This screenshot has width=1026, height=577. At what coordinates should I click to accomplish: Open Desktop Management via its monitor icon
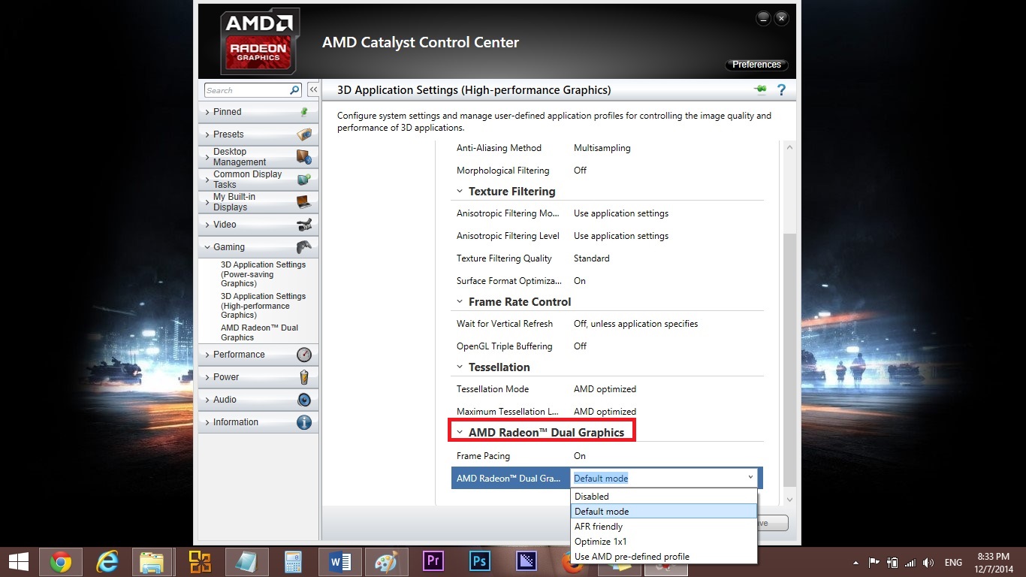tap(303, 157)
